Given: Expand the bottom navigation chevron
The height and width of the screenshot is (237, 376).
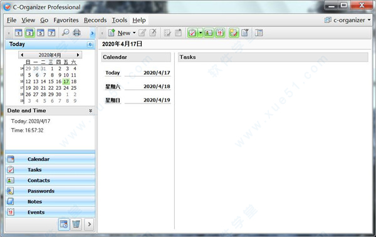Looking at the screenshot, I should point(89,224).
